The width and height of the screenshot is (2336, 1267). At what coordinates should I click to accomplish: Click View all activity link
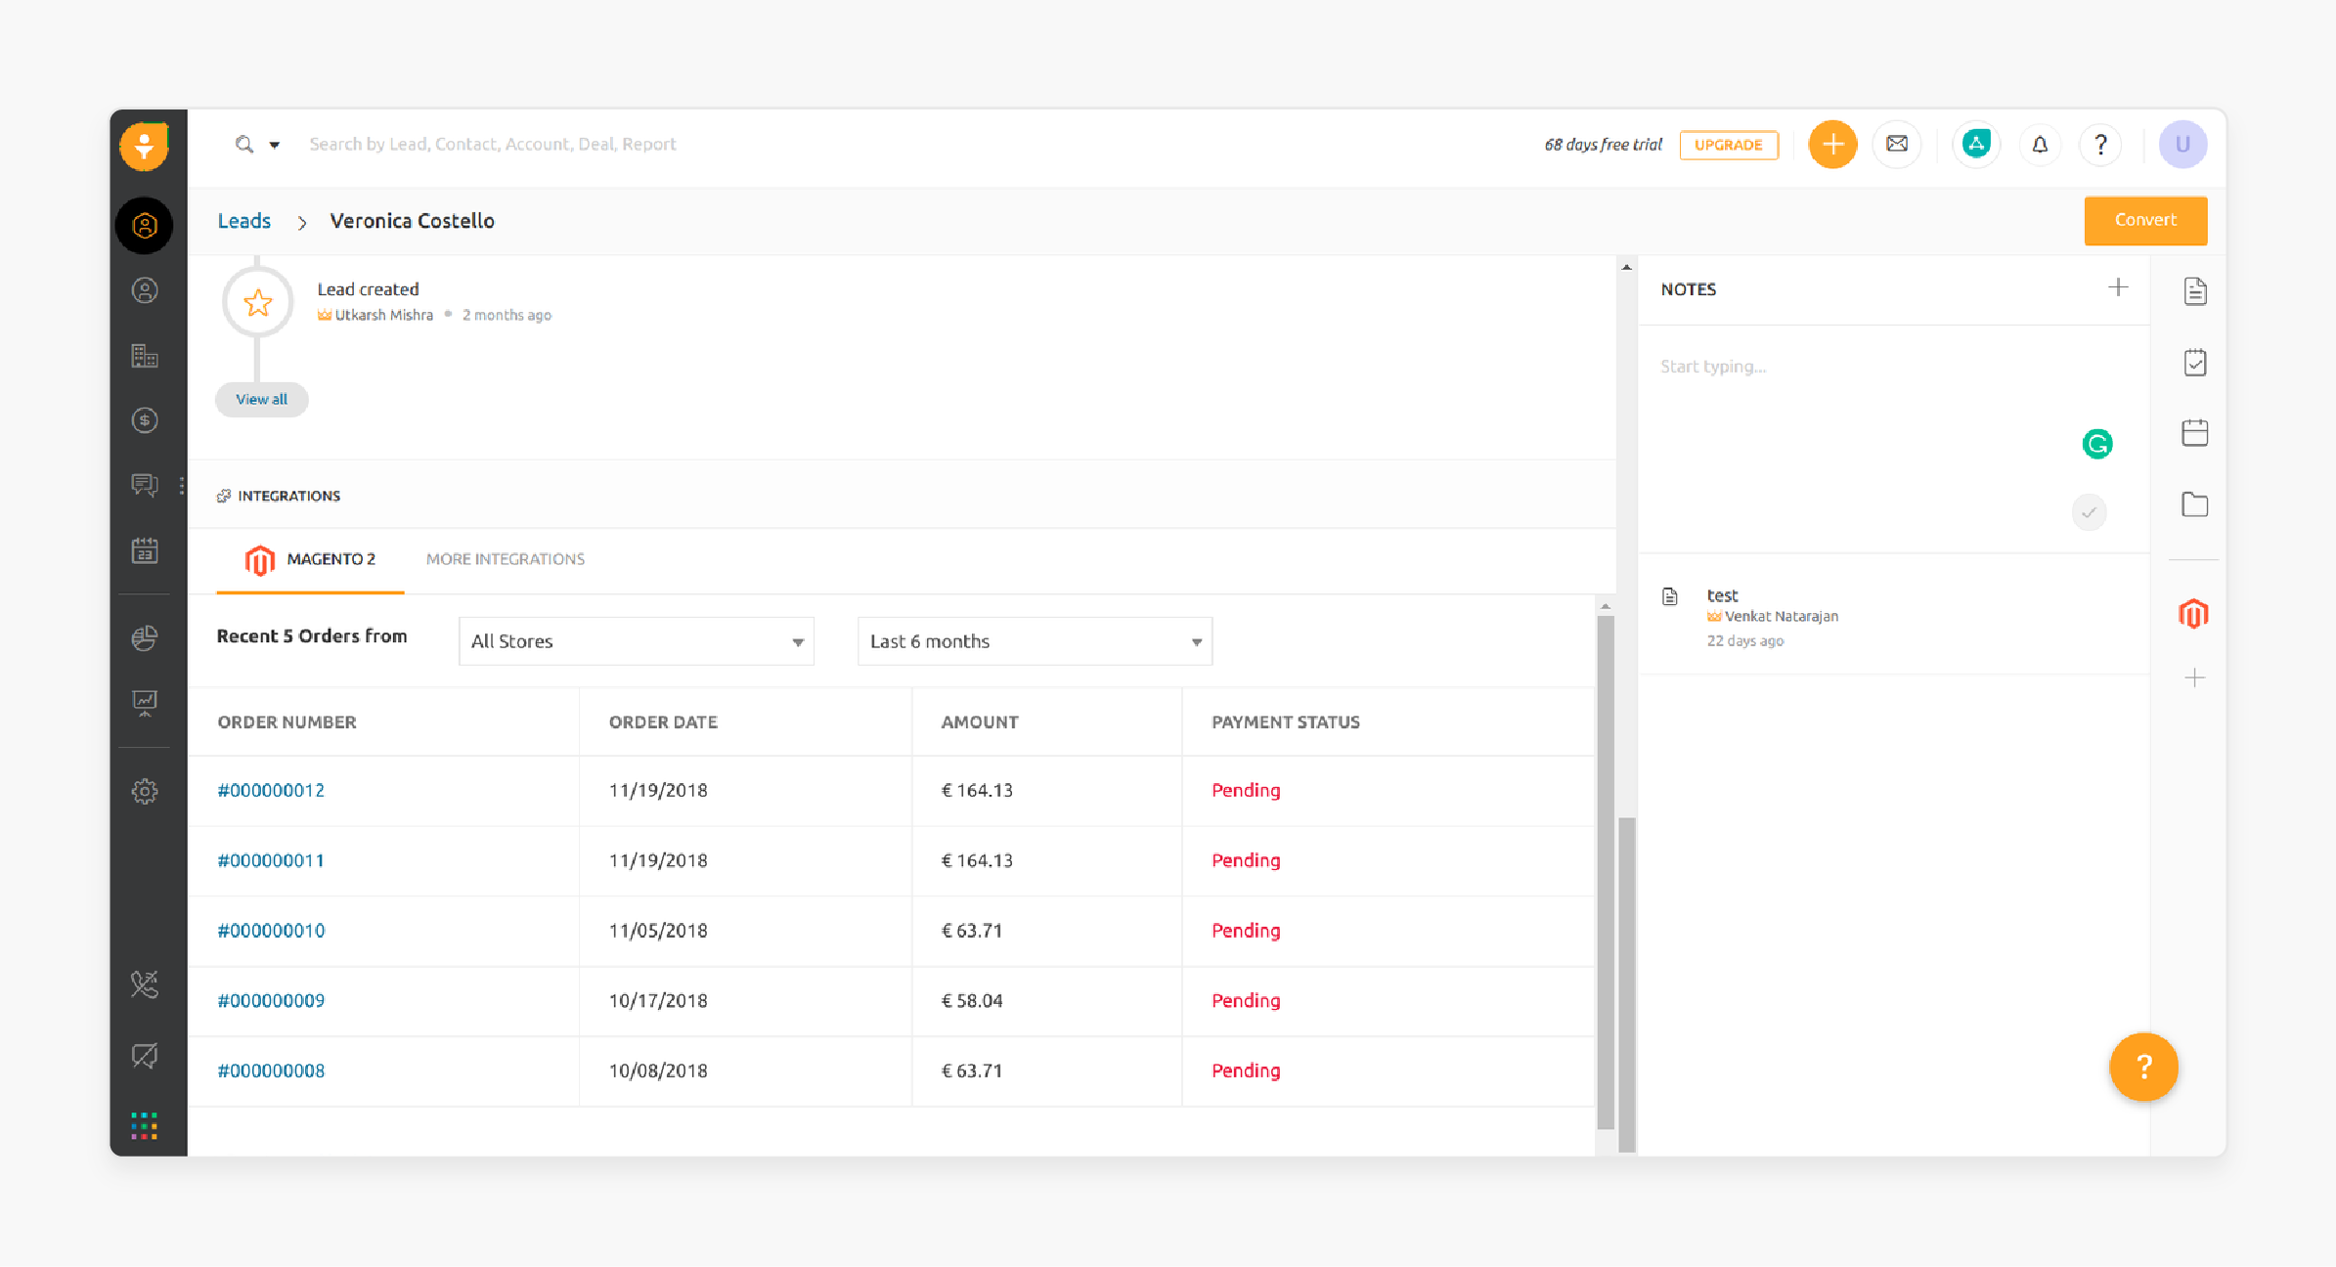tap(261, 400)
